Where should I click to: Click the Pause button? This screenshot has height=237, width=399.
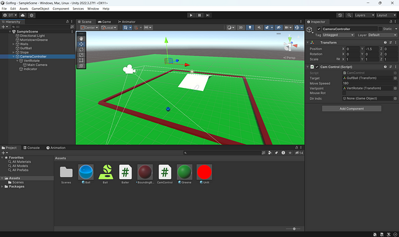click(x=199, y=15)
